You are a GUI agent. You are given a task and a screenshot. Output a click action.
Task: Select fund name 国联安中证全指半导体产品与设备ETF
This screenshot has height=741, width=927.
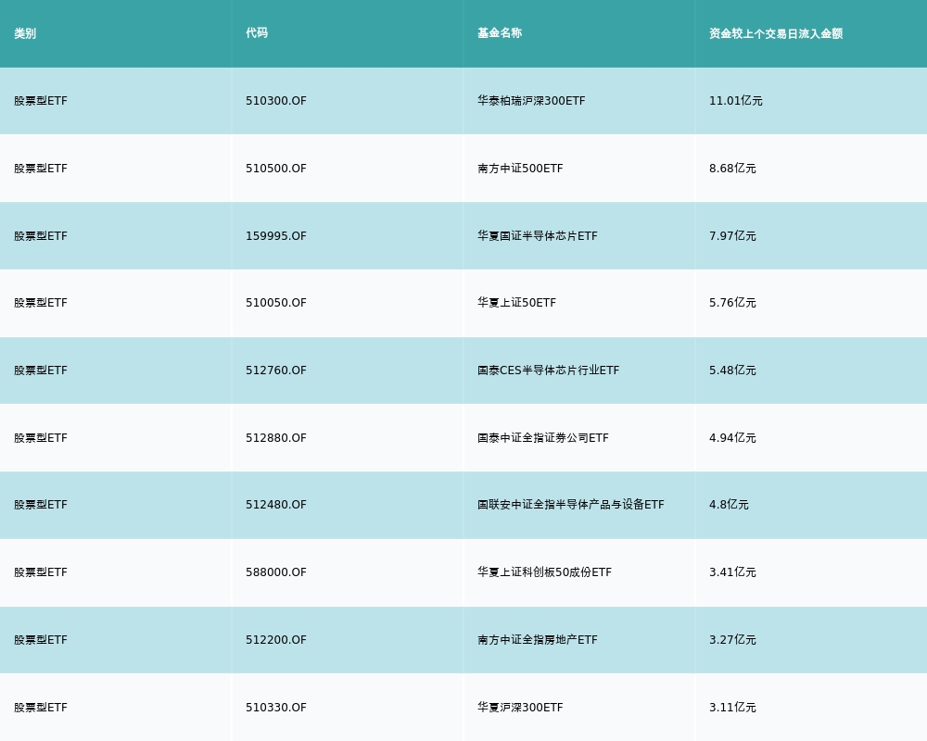tap(571, 505)
